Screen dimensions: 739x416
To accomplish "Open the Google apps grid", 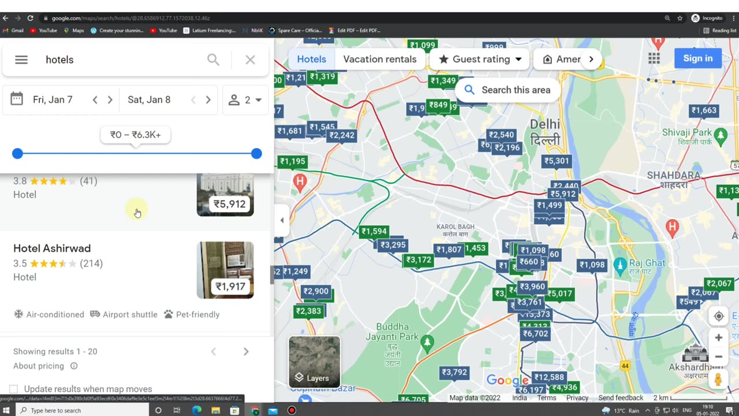I will pos(654,58).
